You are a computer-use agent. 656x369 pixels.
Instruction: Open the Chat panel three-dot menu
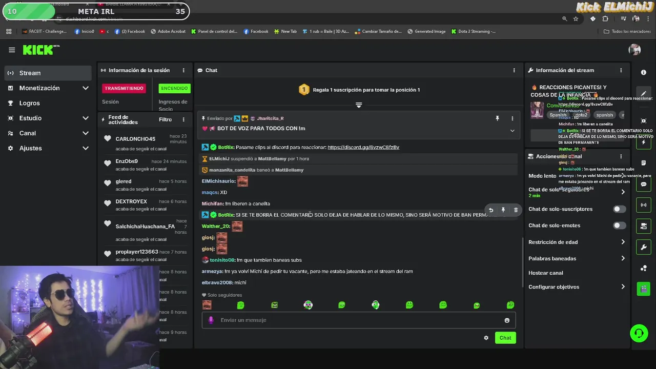(514, 70)
